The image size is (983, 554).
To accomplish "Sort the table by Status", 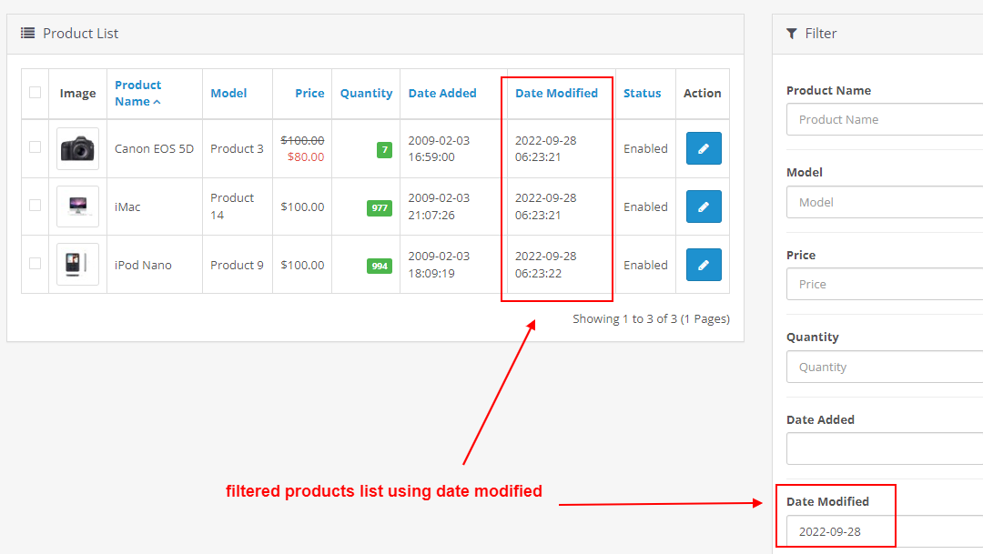I will click(642, 93).
